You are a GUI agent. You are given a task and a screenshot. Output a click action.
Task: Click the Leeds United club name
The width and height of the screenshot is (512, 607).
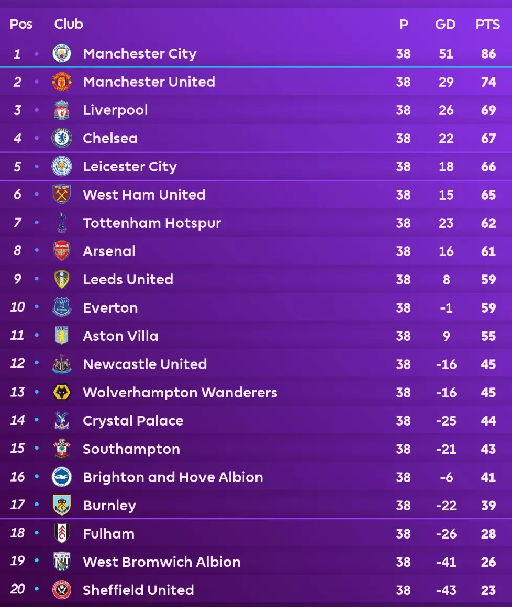coord(128,279)
